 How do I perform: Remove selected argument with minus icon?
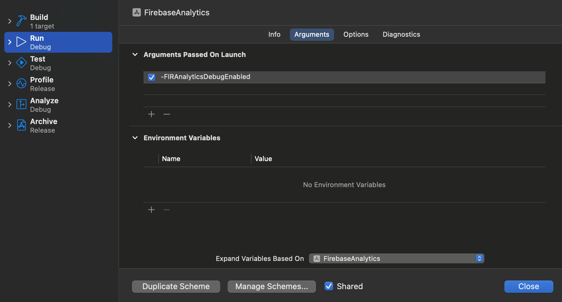click(x=166, y=114)
